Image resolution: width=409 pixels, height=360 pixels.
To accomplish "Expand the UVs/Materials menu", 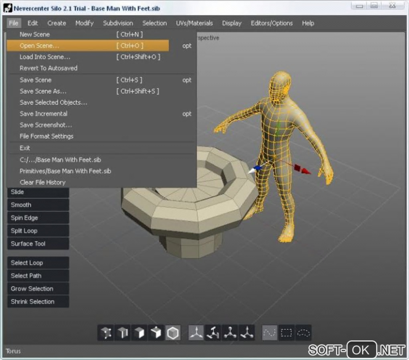I will [194, 23].
